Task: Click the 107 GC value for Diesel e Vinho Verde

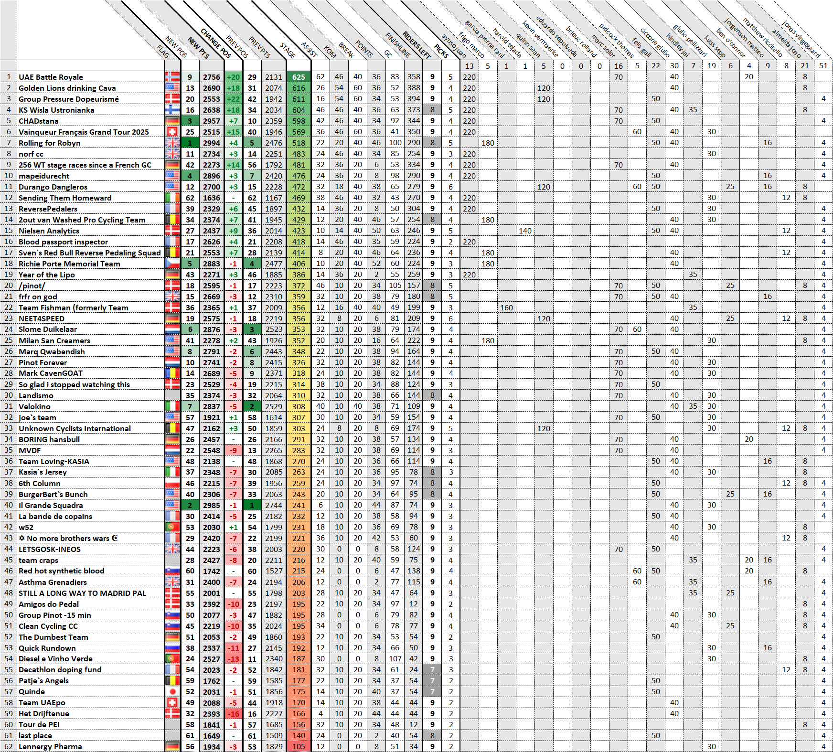Action: 395,659
